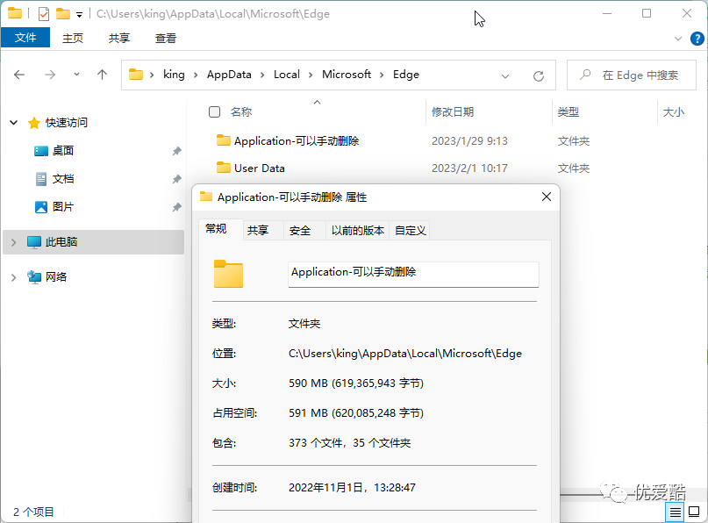
Task: Click Microsoft in the breadcrumb path
Action: click(347, 75)
